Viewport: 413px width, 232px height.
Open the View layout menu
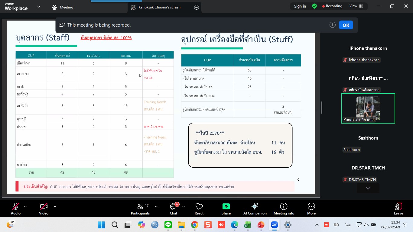(x=356, y=6)
